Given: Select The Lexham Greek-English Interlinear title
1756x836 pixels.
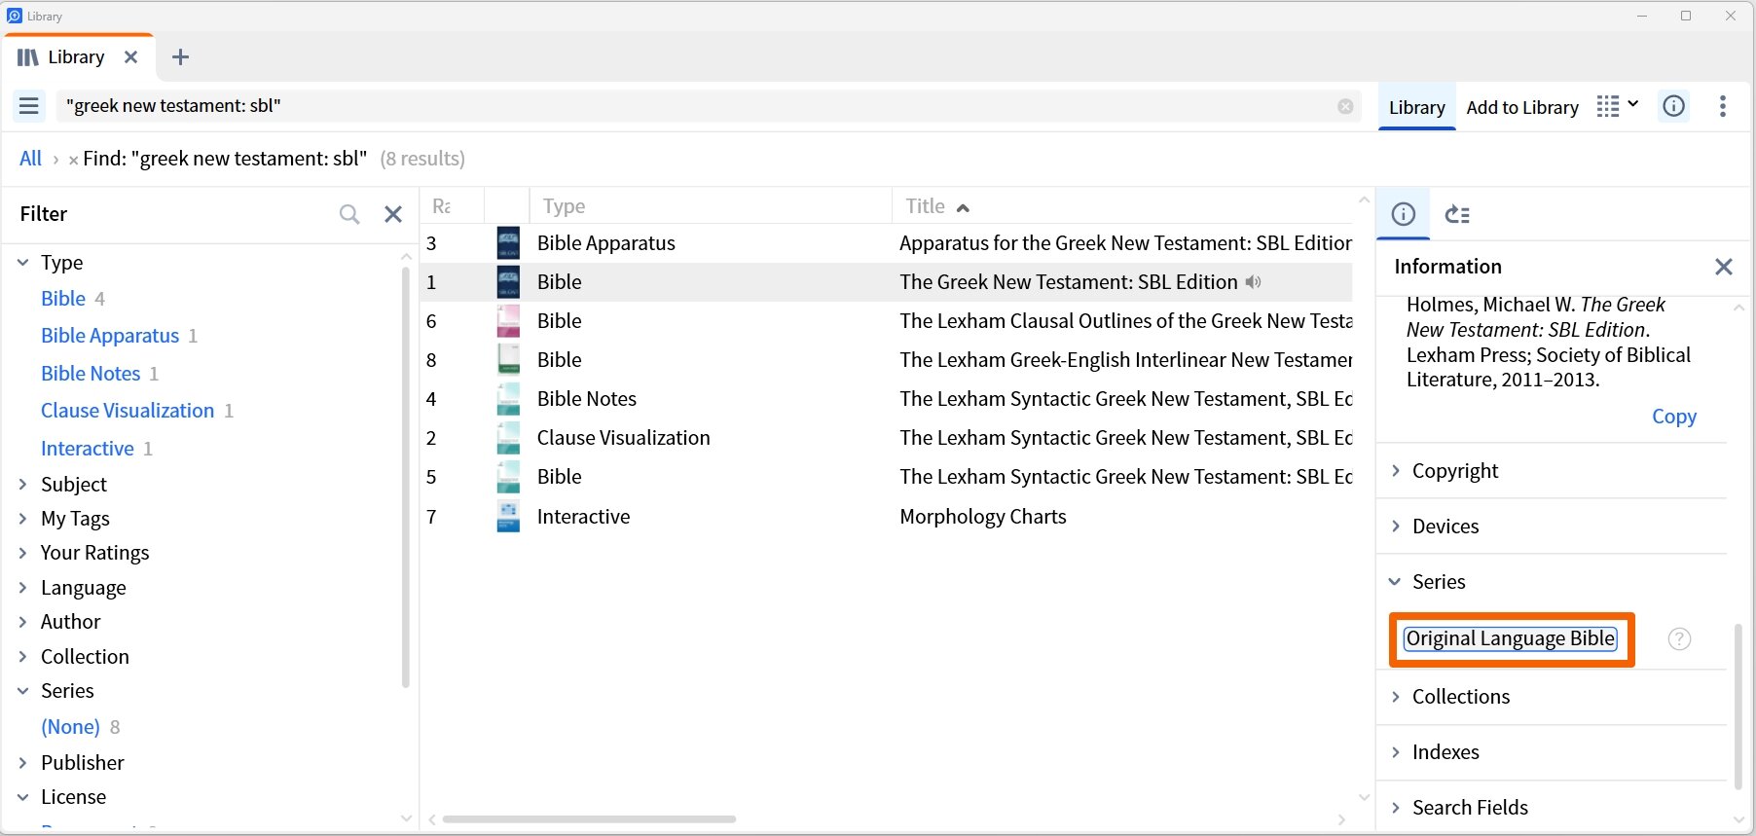Looking at the screenshot, I should [x=1126, y=360].
